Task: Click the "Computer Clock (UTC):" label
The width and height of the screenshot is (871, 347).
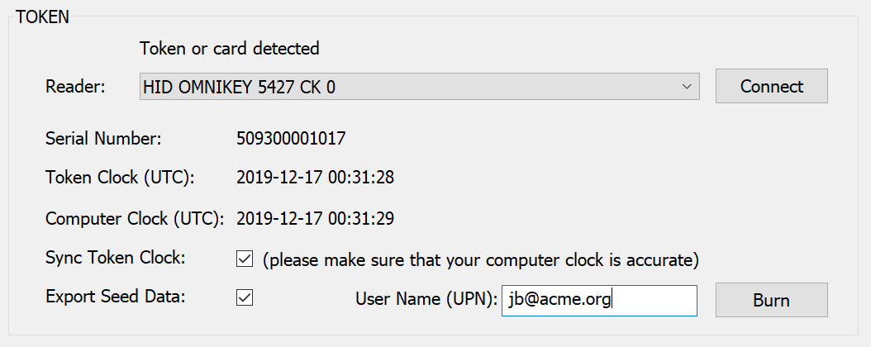Action: [x=135, y=219]
